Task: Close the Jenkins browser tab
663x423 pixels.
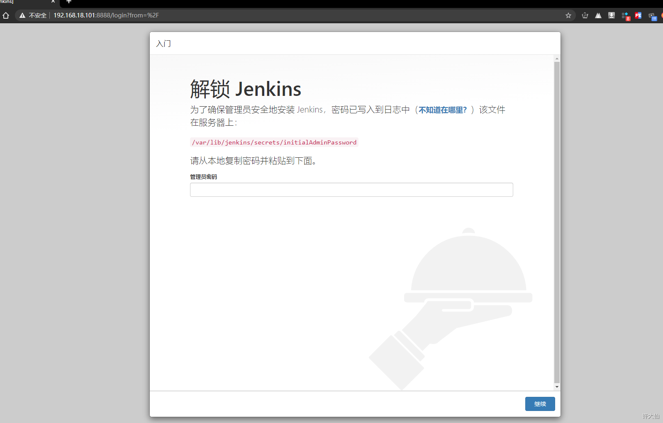Action: pyautogui.click(x=53, y=2)
